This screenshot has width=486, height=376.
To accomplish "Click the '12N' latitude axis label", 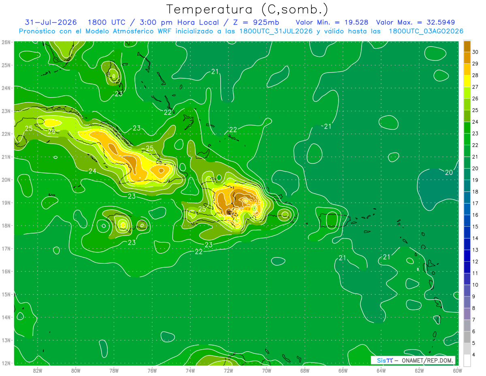I will click(6, 363).
